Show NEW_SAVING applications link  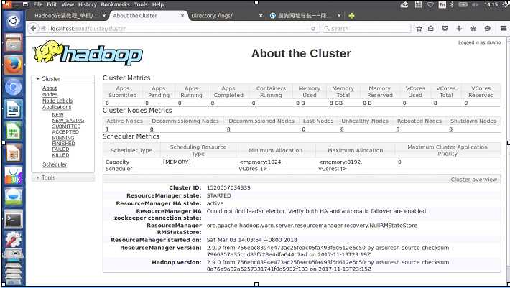68,120
